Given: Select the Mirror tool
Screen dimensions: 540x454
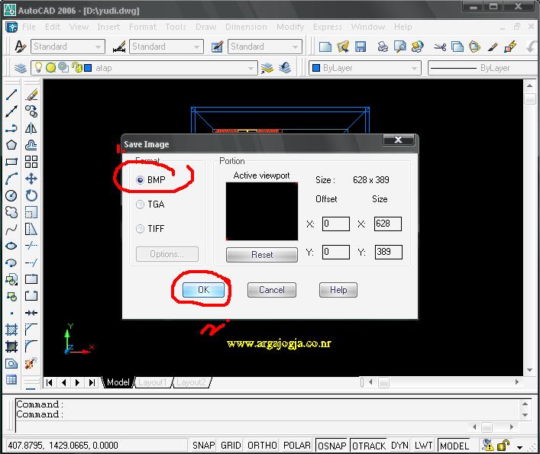Looking at the screenshot, I should (31, 128).
